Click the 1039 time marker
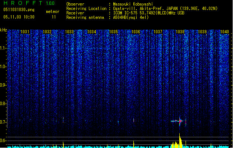This screenshot has height=148, width=233. pos(202,32)
